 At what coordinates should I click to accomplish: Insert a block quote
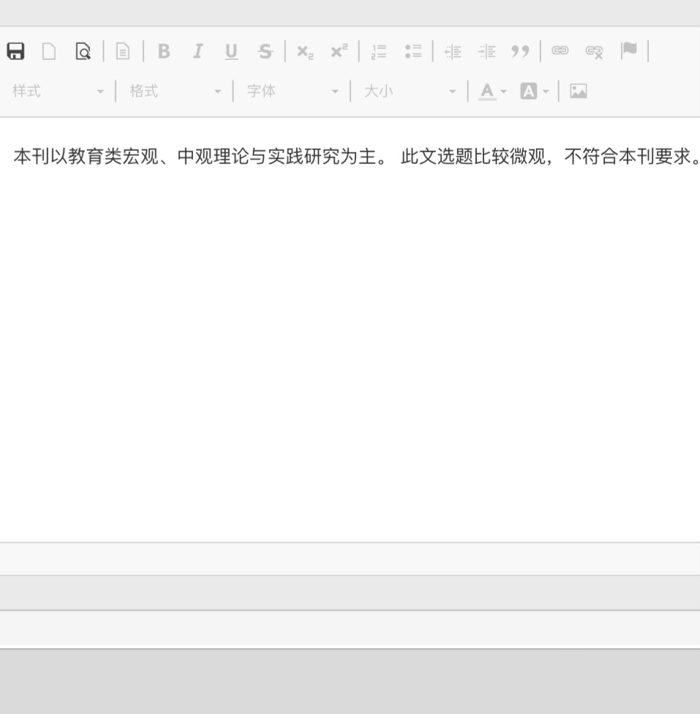(x=520, y=51)
